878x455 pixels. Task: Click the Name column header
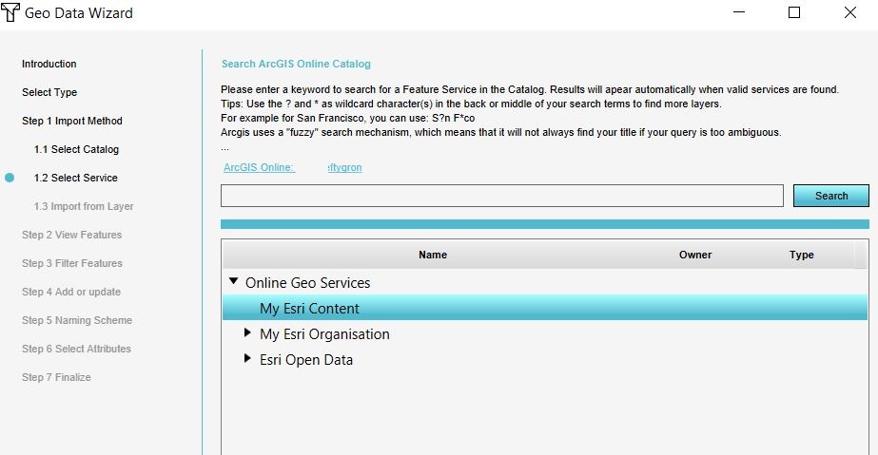point(432,255)
